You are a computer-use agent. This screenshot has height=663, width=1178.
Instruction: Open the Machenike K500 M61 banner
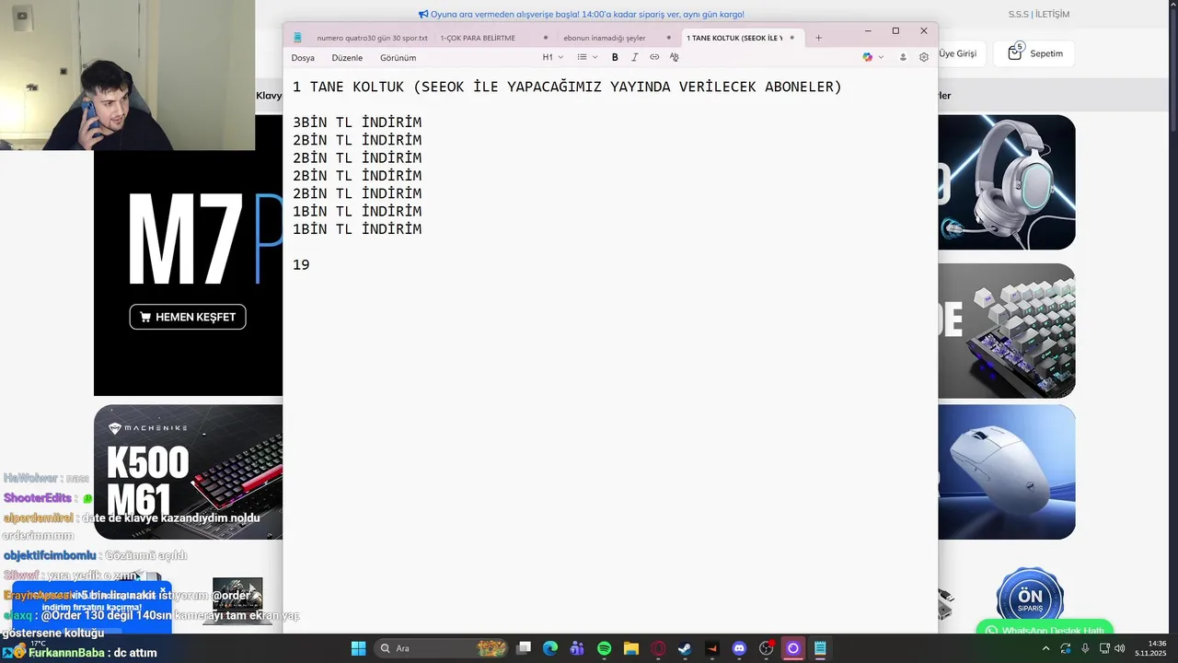tap(188, 472)
